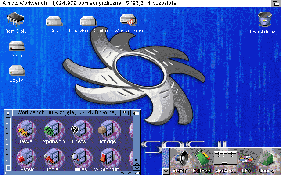Click the Workbench window up scroll arrow

(137, 163)
